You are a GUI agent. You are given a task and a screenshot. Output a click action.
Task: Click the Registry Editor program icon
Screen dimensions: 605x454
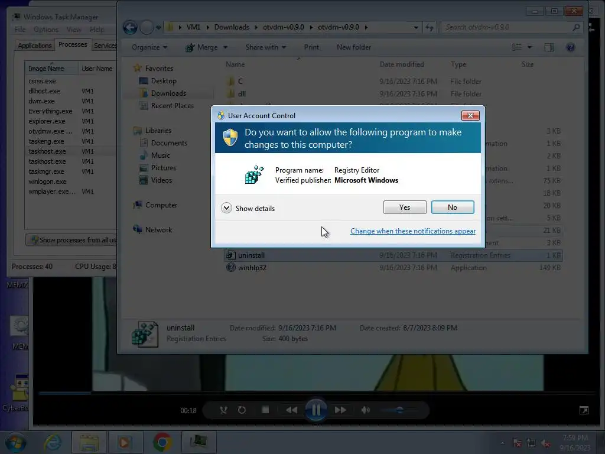click(254, 175)
